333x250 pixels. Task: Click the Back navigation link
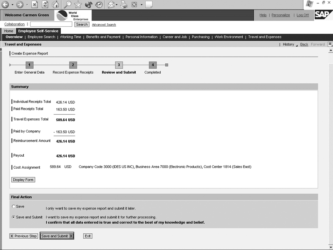pos(304,44)
